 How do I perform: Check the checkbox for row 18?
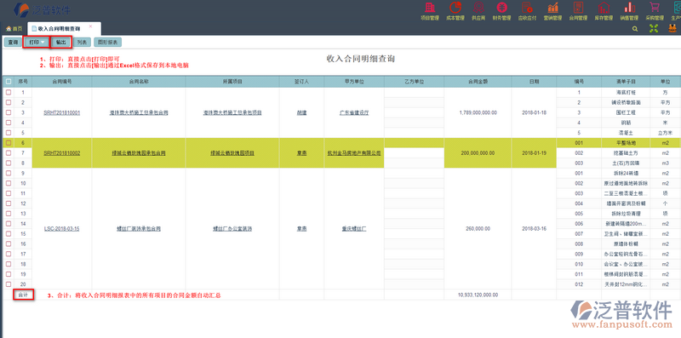tap(9, 264)
